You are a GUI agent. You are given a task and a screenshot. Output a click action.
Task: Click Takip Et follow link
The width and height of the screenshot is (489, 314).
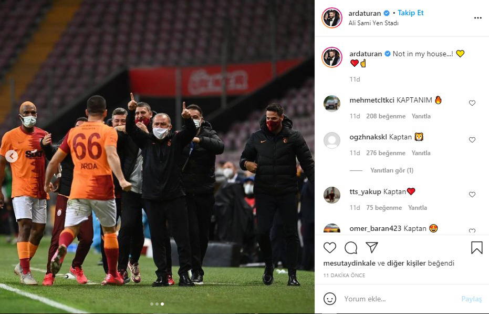click(410, 13)
